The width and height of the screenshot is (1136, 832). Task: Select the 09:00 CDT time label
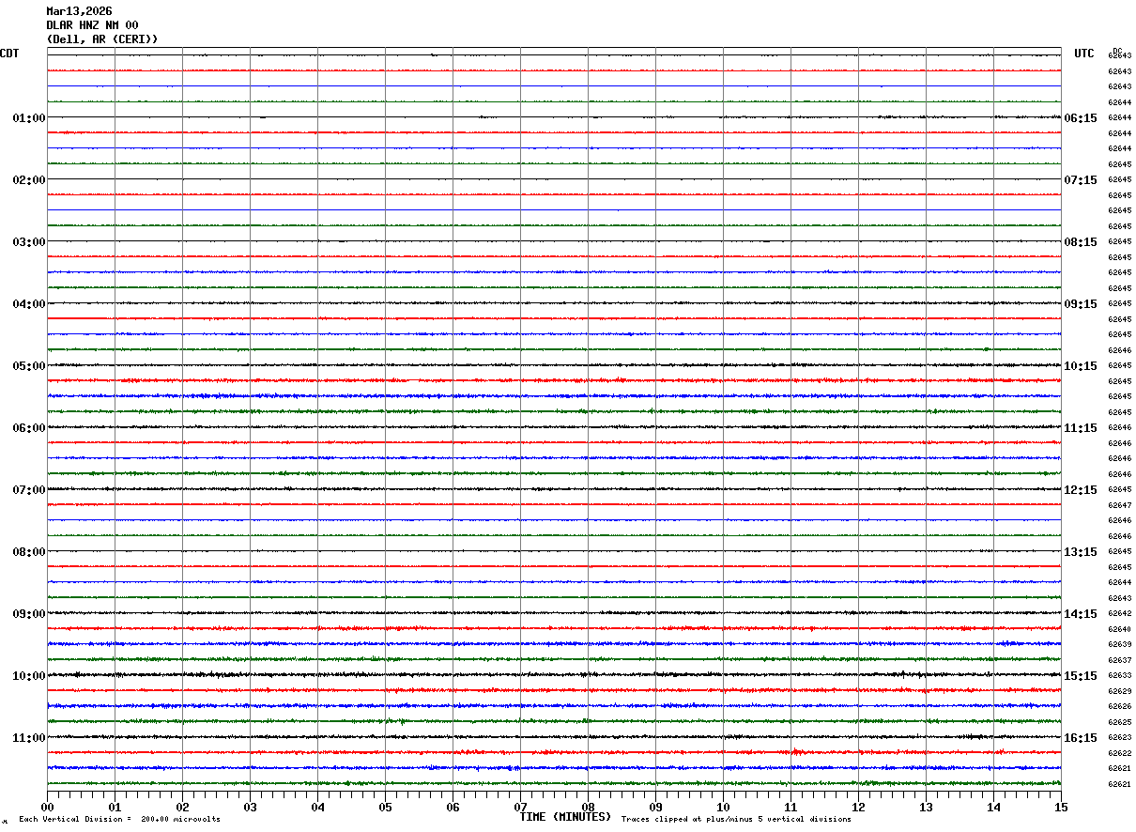29,614
